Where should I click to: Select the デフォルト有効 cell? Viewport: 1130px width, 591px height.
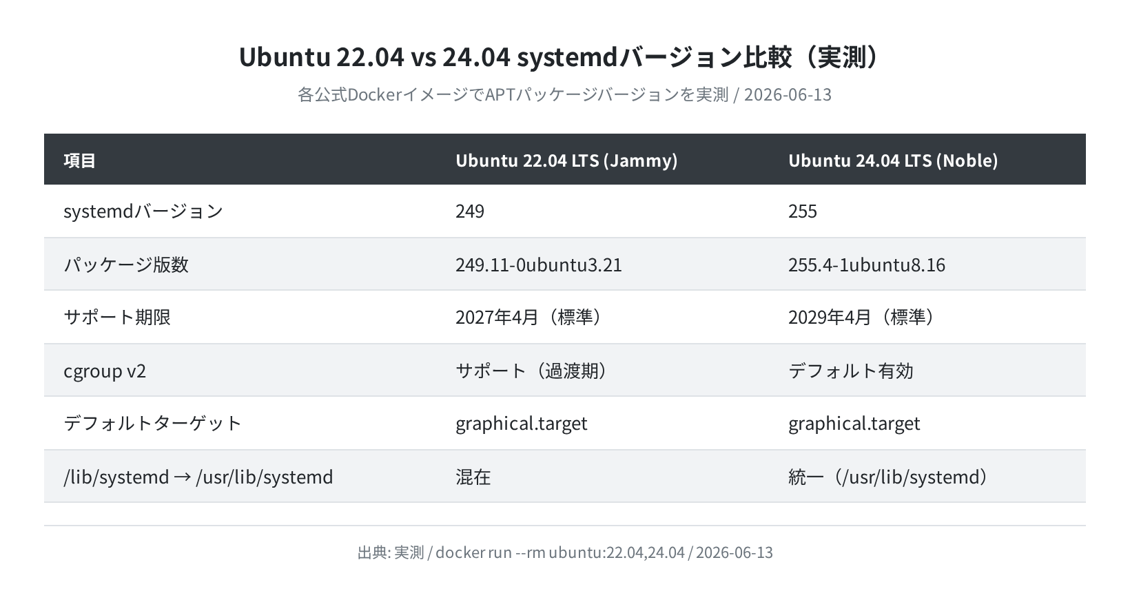851,371
